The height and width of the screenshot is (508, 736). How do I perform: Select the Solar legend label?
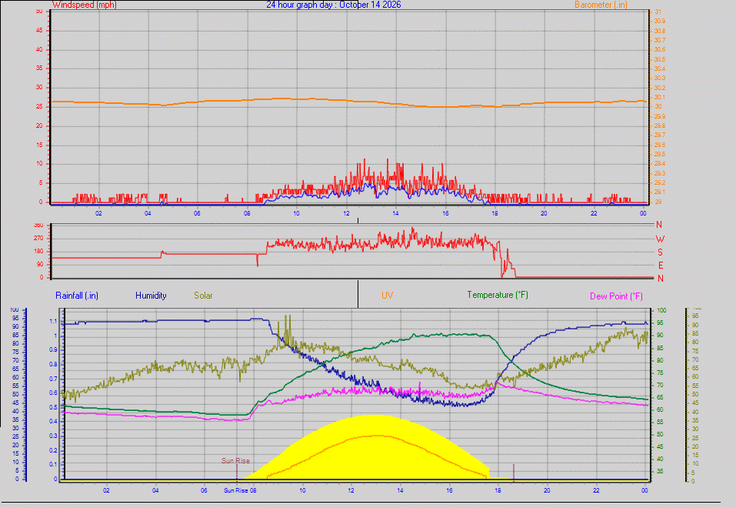pyautogui.click(x=203, y=296)
